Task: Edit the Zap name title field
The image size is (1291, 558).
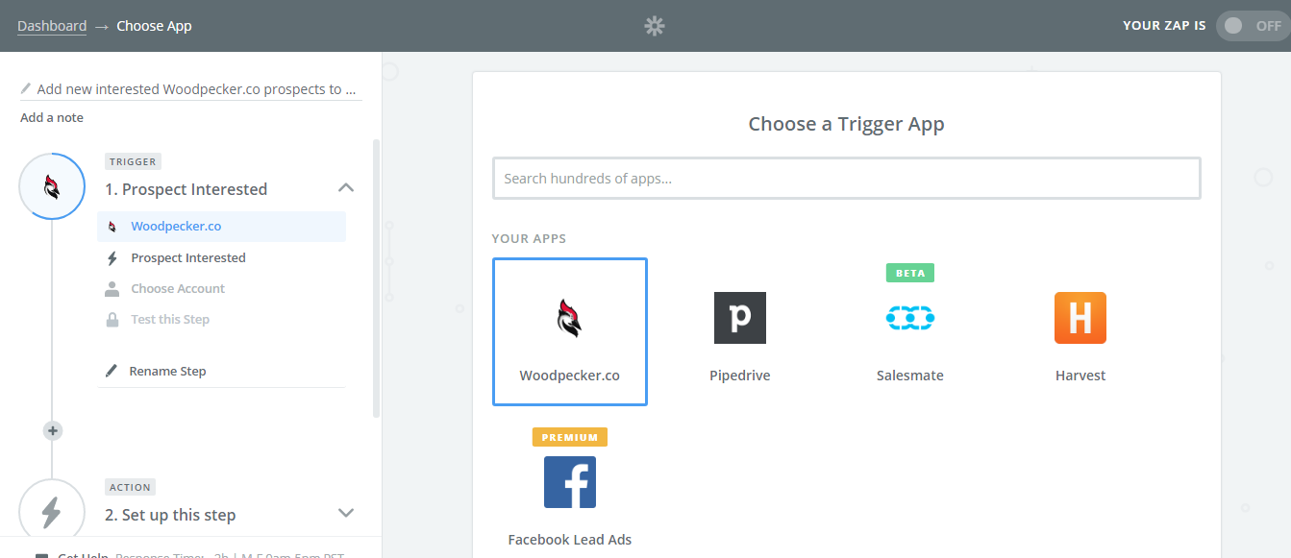Action: (191, 89)
